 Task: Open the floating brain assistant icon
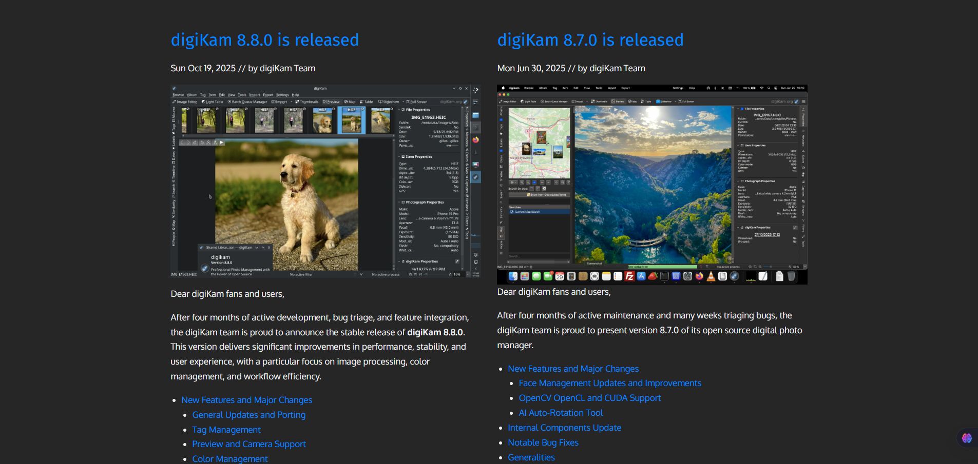967,438
